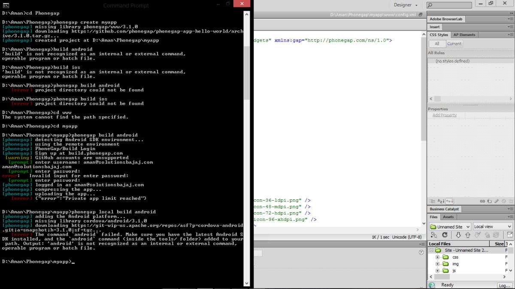The height and width of the screenshot is (289, 515).
Task: Open the Unnamed Site dropdown
Action: [x=450, y=226]
